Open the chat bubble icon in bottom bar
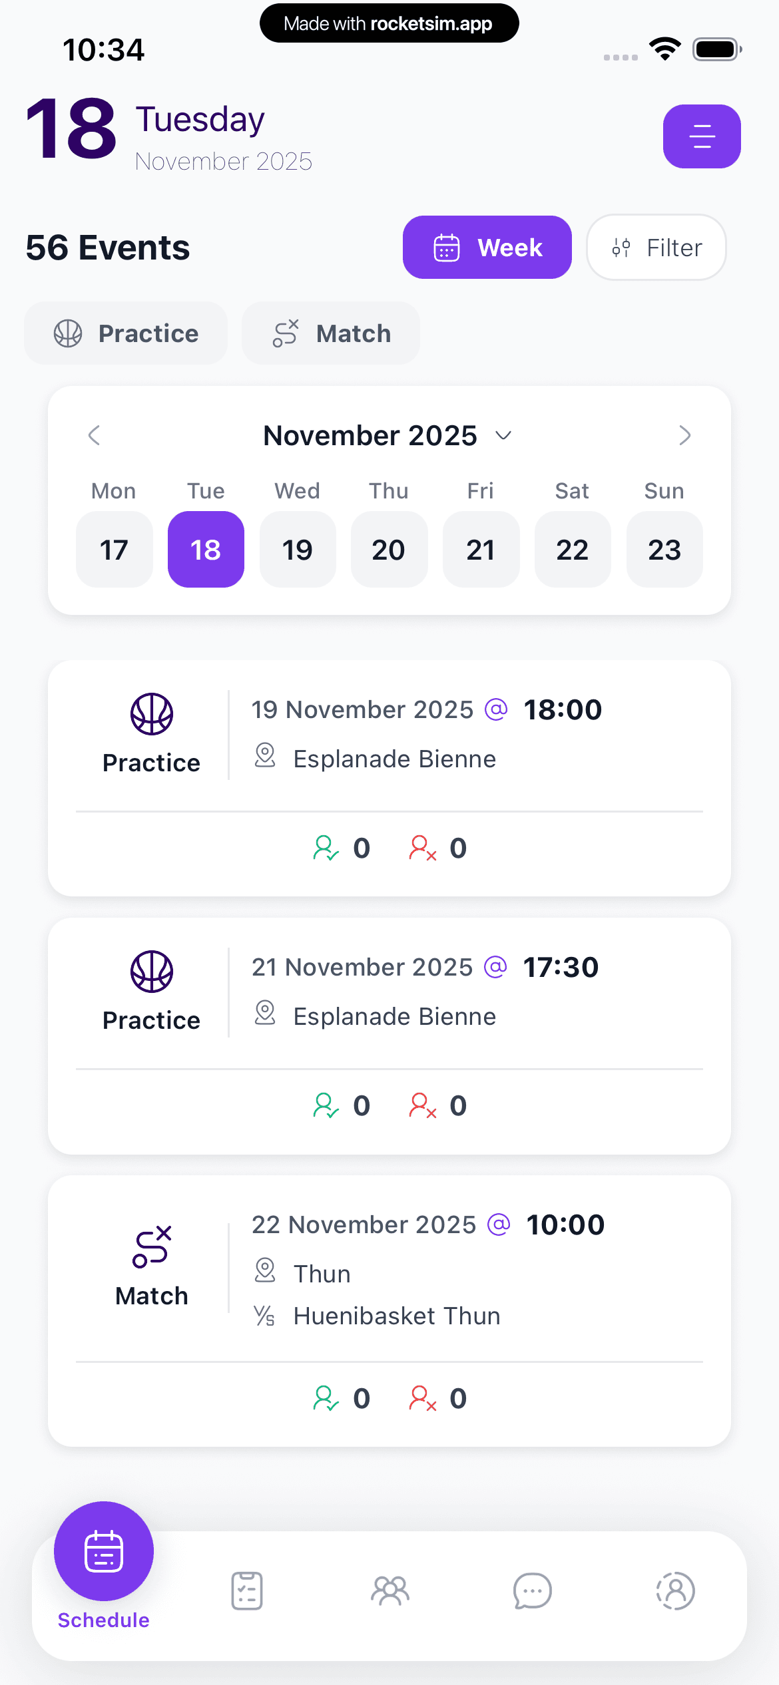The image size is (779, 1685). [x=533, y=1591]
